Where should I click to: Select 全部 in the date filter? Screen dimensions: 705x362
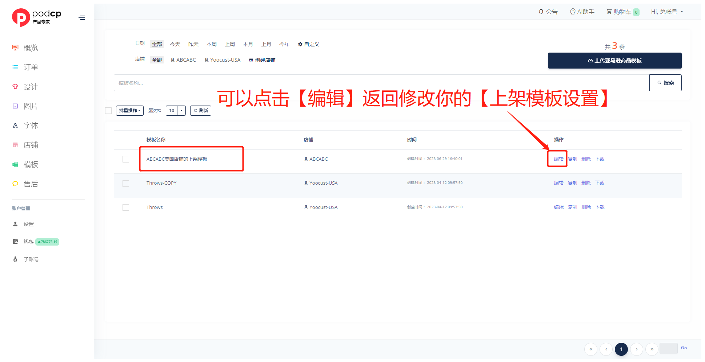(157, 44)
